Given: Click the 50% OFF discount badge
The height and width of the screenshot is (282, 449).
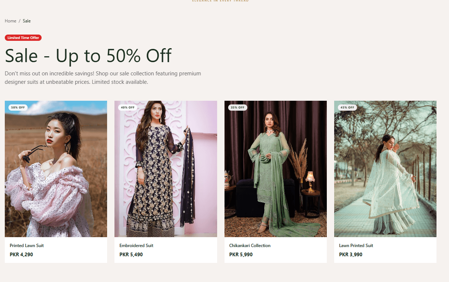Looking at the screenshot, I should tap(18, 108).
